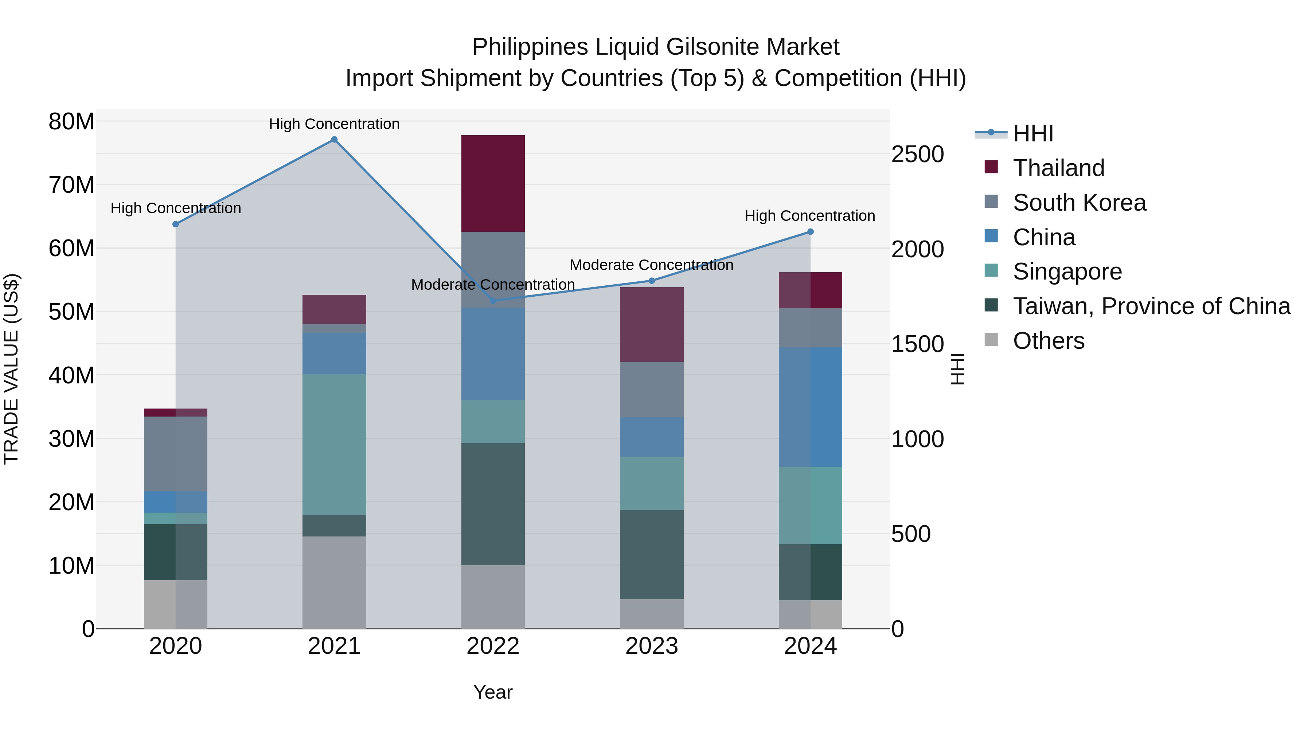This screenshot has height=738, width=1312.
Task: Click the 2022 China bar segment
Action: [493, 354]
